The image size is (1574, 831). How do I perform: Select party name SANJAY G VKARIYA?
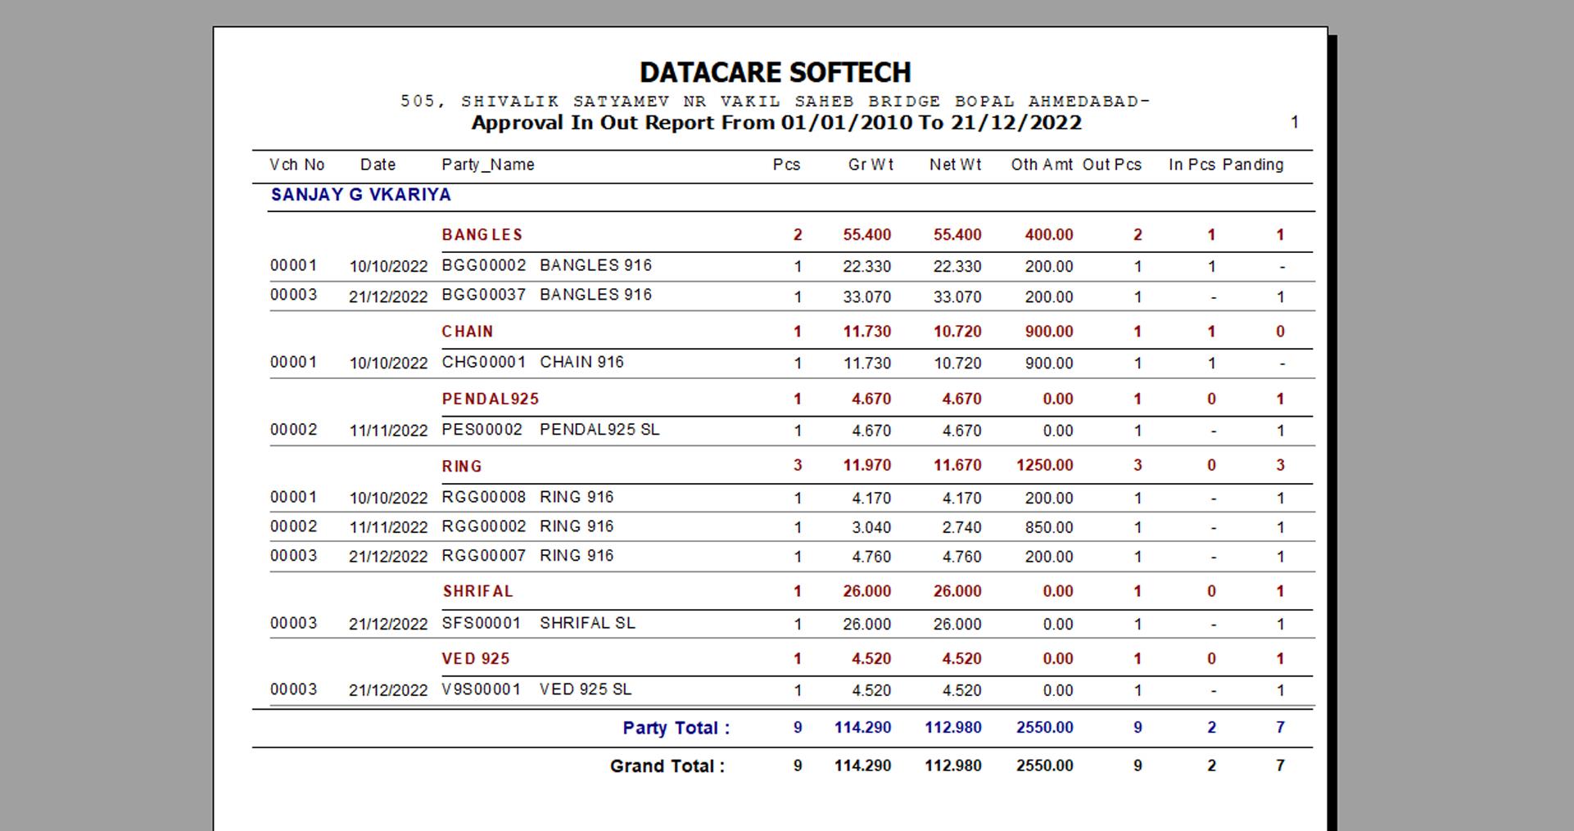click(x=361, y=195)
